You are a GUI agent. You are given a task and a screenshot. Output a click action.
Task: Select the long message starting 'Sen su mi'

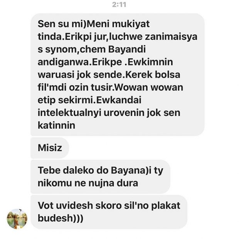tap(117, 74)
